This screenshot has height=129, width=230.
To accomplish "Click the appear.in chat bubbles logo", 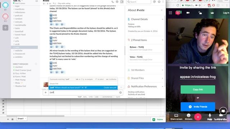I will [178, 13].
